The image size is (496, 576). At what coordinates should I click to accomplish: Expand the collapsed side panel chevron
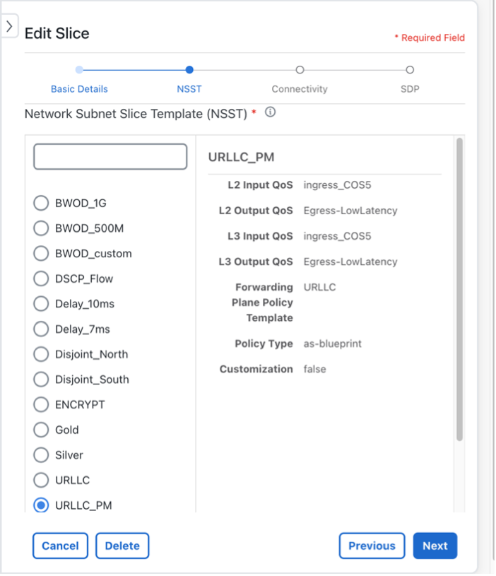[x=8, y=25]
